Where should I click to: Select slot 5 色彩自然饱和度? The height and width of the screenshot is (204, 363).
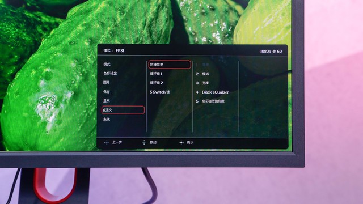point(210,101)
